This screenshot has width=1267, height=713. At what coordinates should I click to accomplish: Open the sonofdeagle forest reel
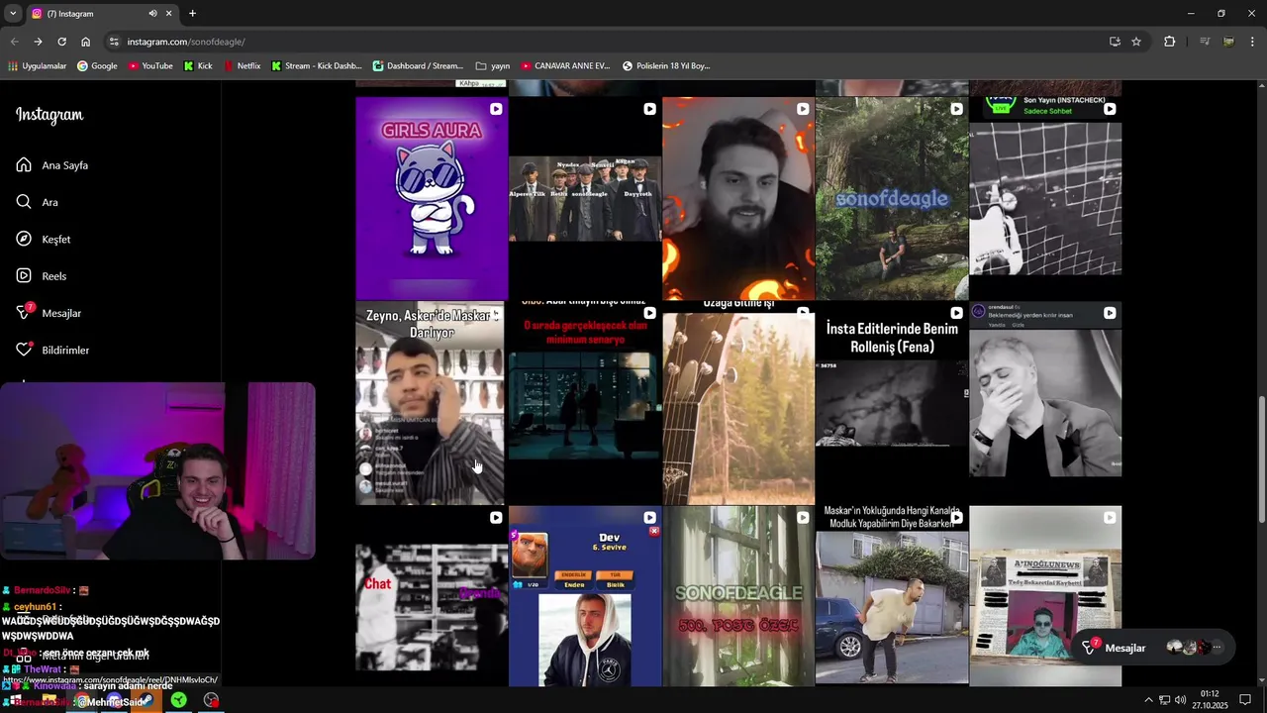(x=892, y=198)
